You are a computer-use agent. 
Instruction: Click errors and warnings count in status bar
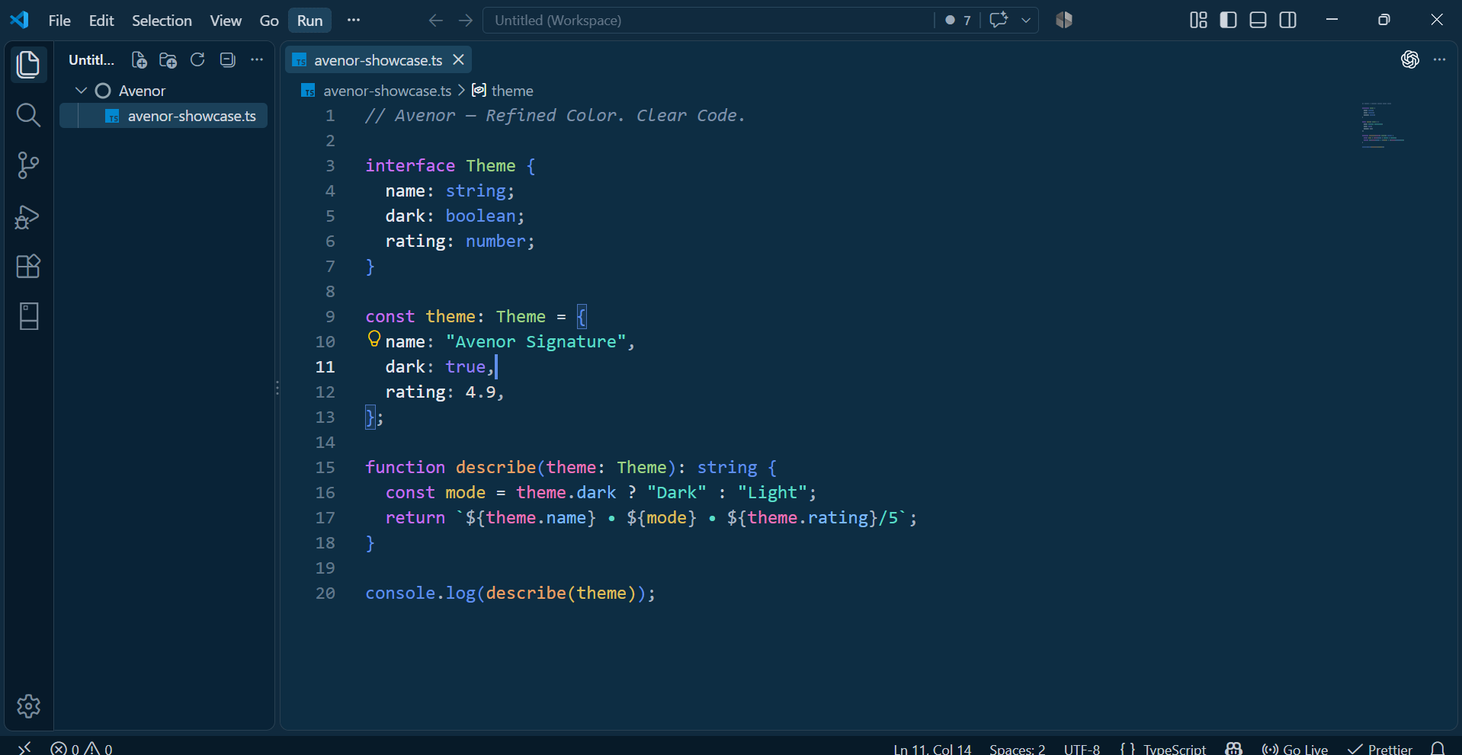coord(82,749)
